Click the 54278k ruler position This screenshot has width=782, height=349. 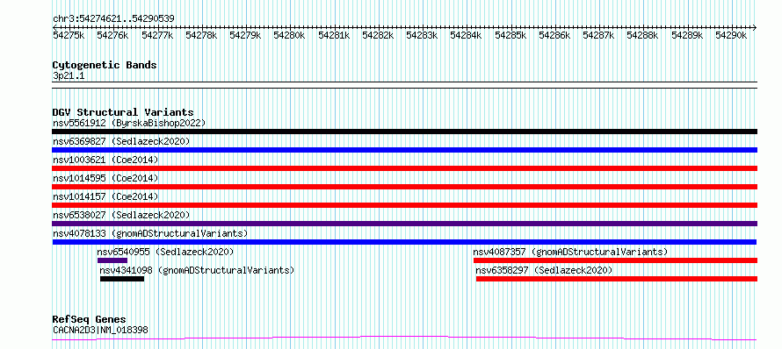coord(201,35)
